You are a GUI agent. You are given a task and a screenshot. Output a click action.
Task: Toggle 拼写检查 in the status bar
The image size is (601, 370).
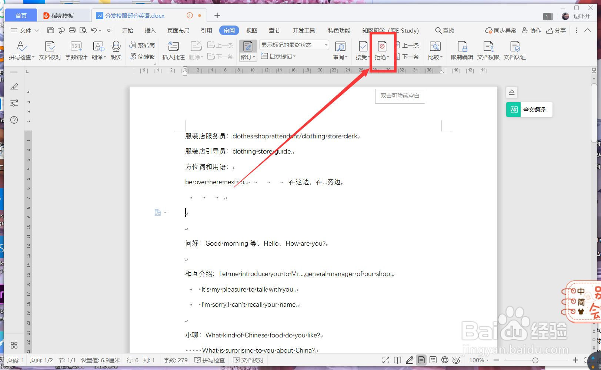pyautogui.click(x=210, y=360)
